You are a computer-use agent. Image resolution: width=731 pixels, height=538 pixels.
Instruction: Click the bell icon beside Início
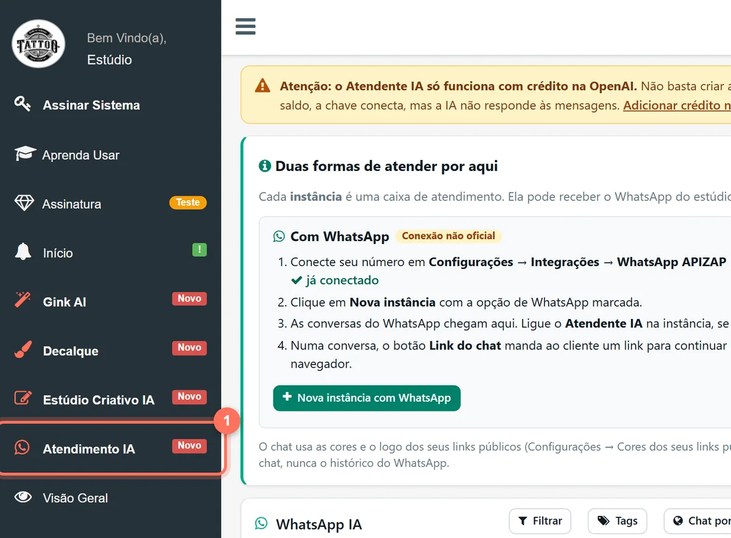coord(23,251)
